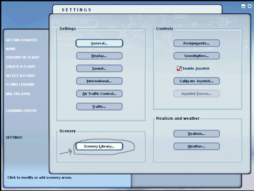Close the simulator window

pyautogui.click(x=250, y=6)
